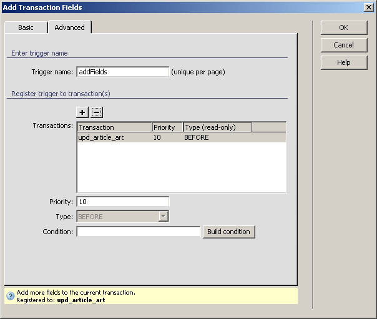
Task: Click the Type (read-only) column header
Action: click(x=217, y=127)
